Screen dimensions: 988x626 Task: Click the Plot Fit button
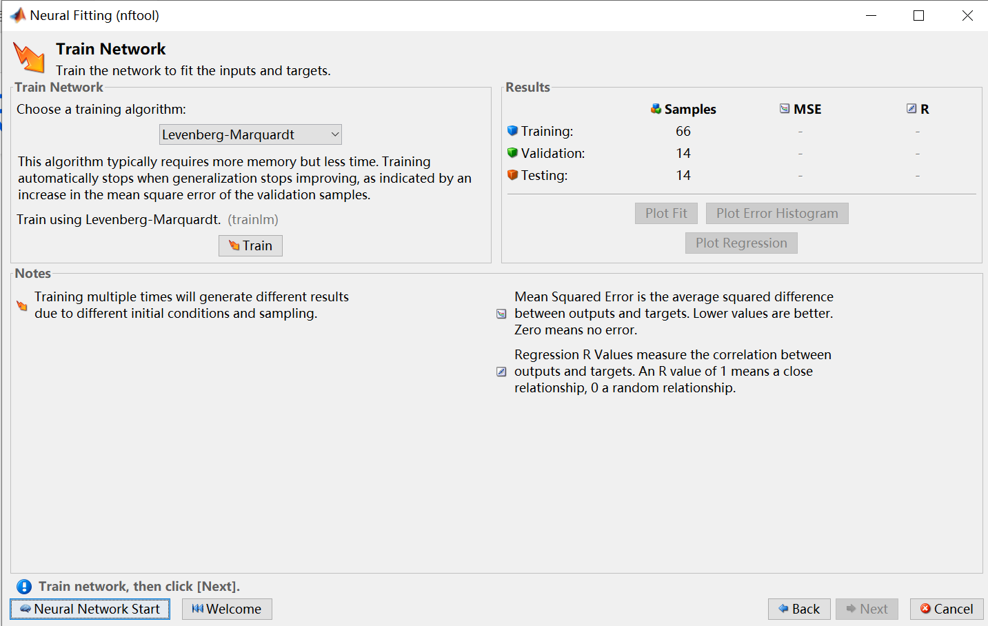tap(666, 213)
